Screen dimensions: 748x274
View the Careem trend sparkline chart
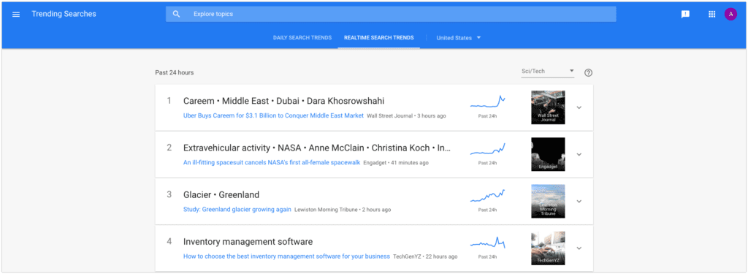487,102
